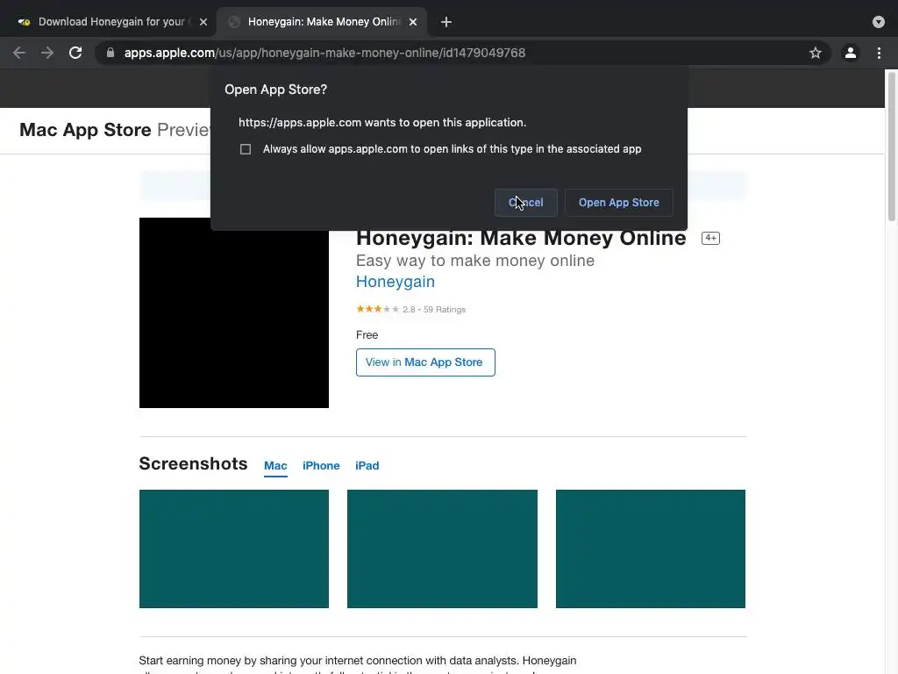898x674 pixels.
Task: Reload the current page
Action: (x=75, y=53)
